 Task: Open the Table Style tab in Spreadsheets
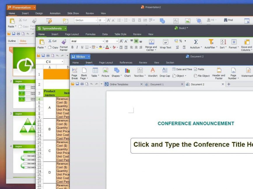120,34
